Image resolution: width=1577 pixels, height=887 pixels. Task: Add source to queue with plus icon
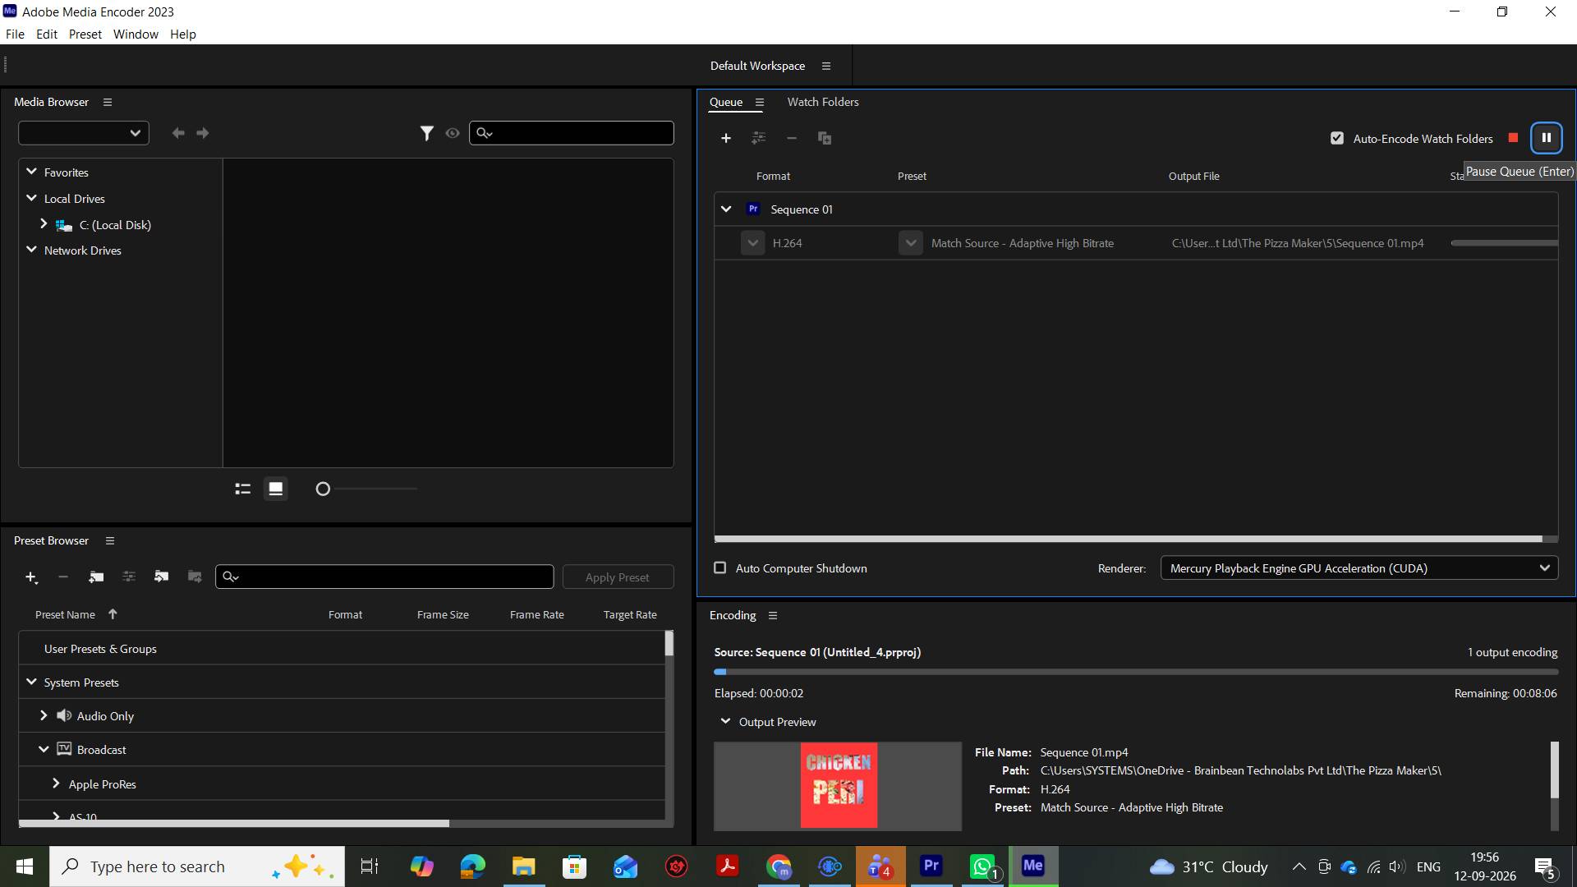click(726, 138)
